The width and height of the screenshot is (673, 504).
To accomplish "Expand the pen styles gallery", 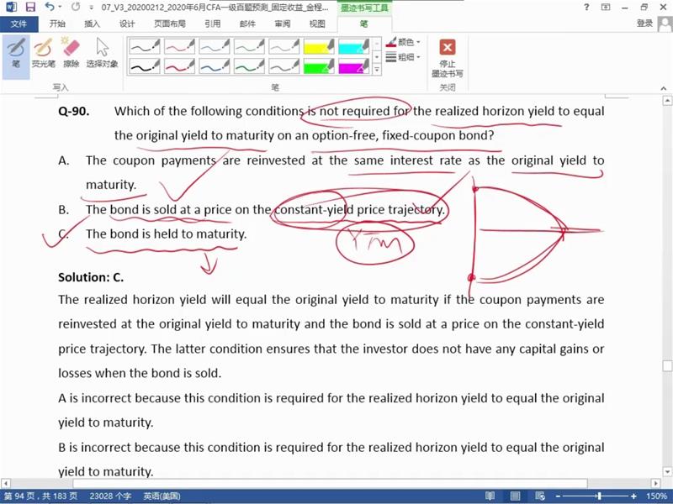I will pos(377,69).
